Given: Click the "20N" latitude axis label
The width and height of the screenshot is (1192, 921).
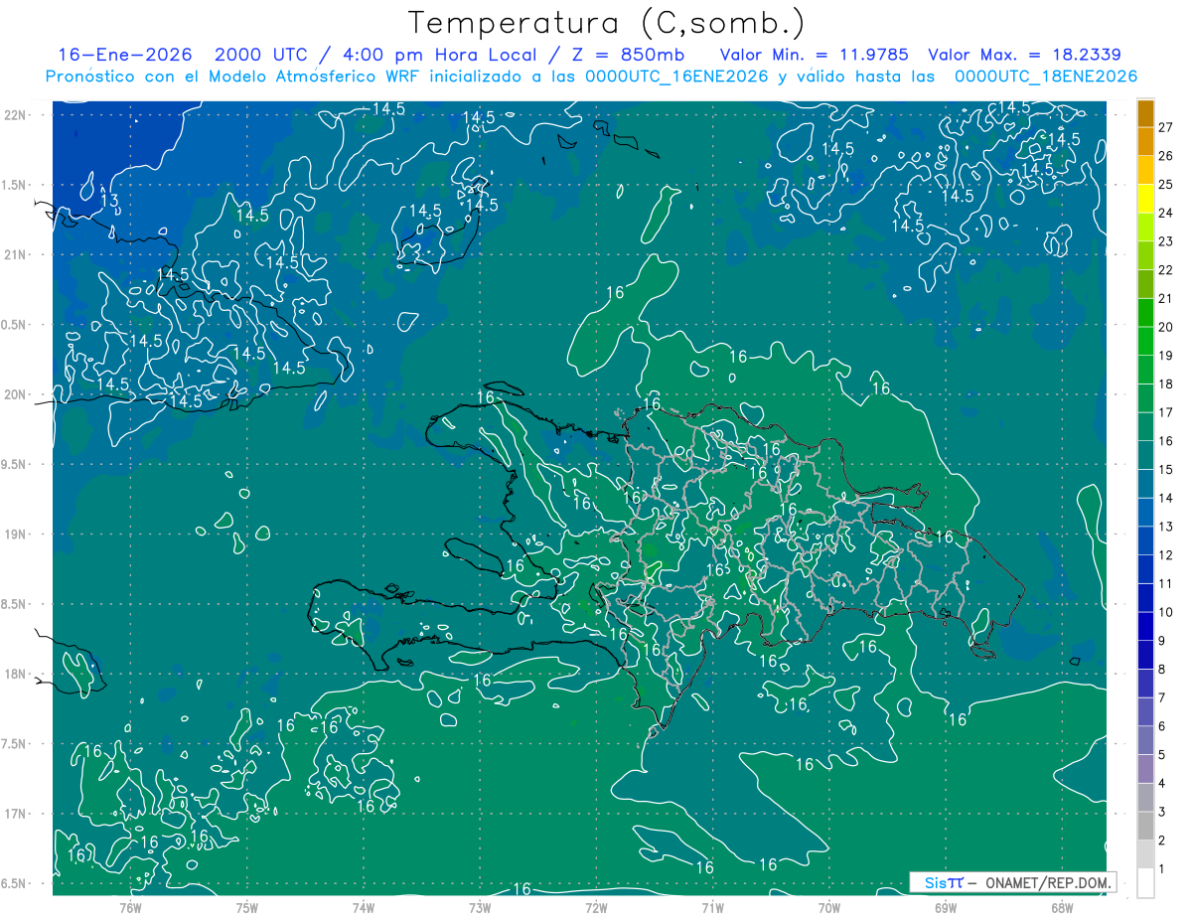Looking at the screenshot, I should [x=16, y=394].
